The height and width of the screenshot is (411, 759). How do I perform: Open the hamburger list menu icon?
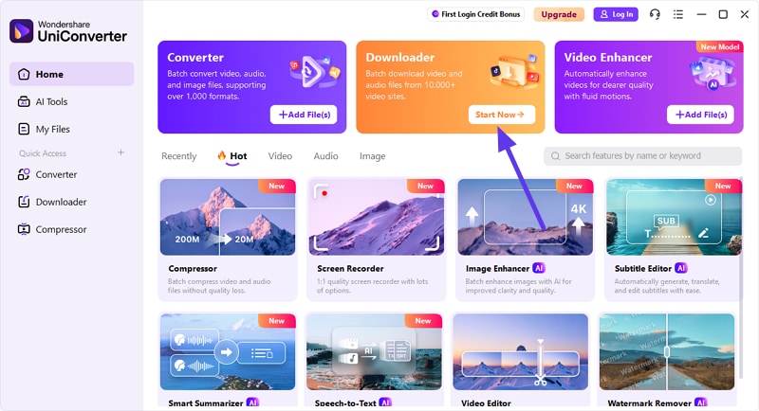tap(678, 14)
